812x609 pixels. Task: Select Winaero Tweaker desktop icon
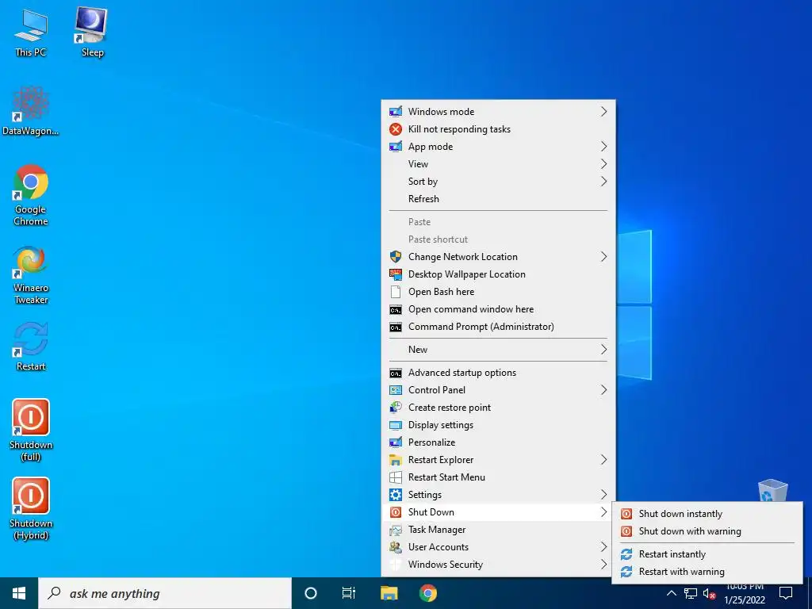[x=31, y=275]
